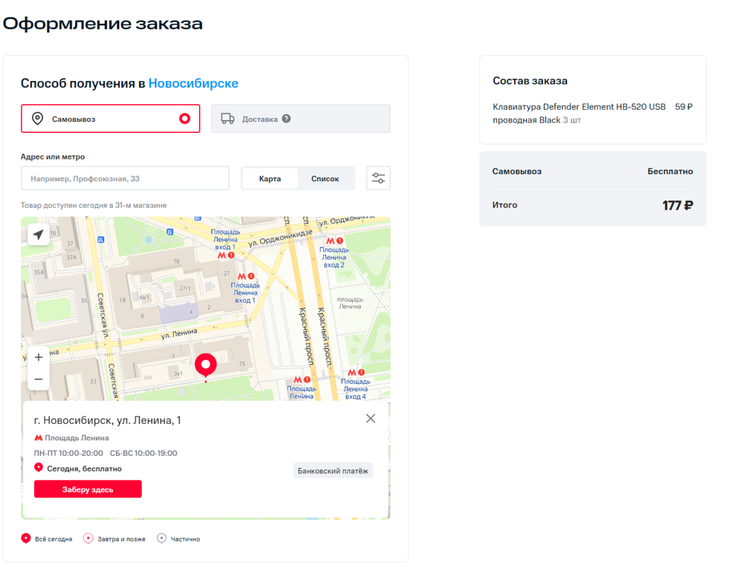Screen dimensions: 743x565
Task: Click the Всё сегодня legend marker
Action: click(x=26, y=538)
